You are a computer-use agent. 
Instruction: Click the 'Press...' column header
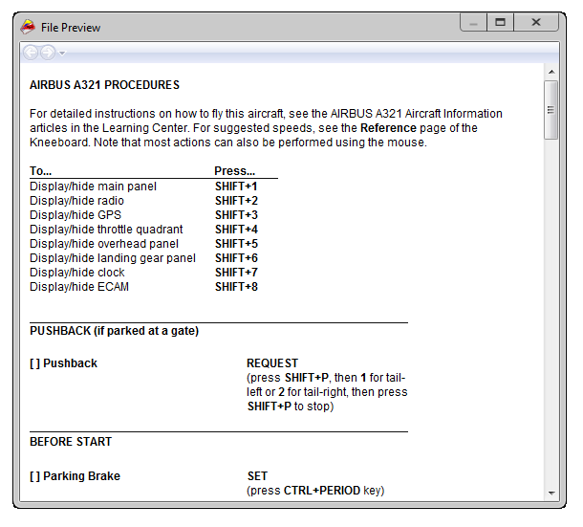234,171
